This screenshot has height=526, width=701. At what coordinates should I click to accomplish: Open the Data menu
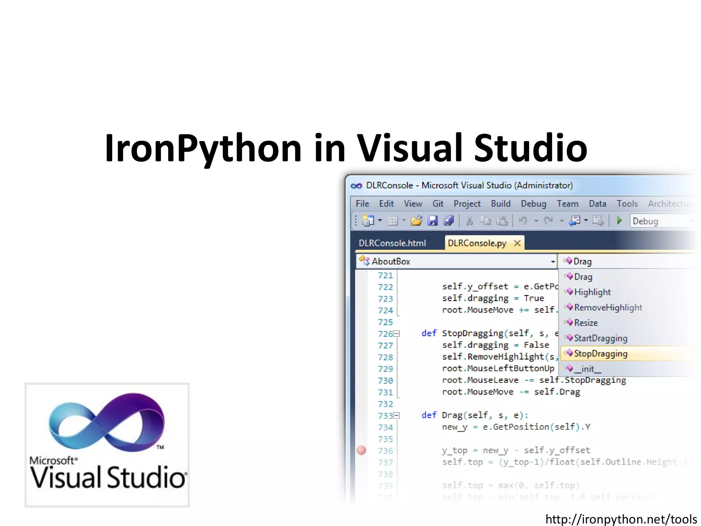tap(597, 204)
